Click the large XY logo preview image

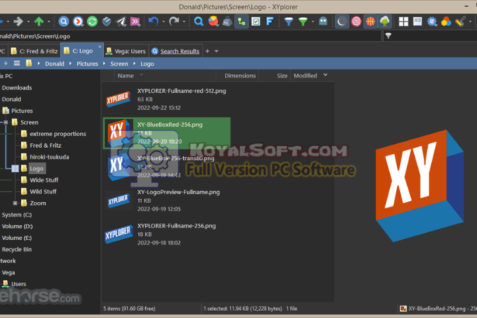420,186
